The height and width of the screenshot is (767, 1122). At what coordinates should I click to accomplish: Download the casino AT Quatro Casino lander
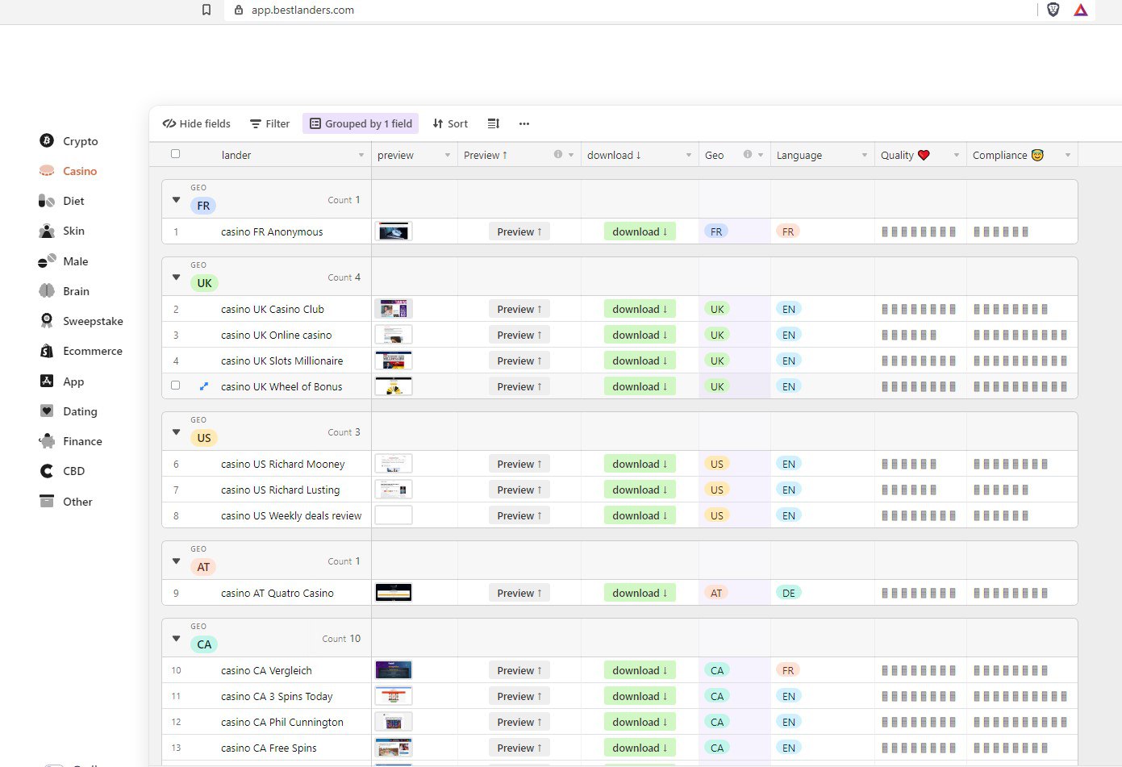640,593
